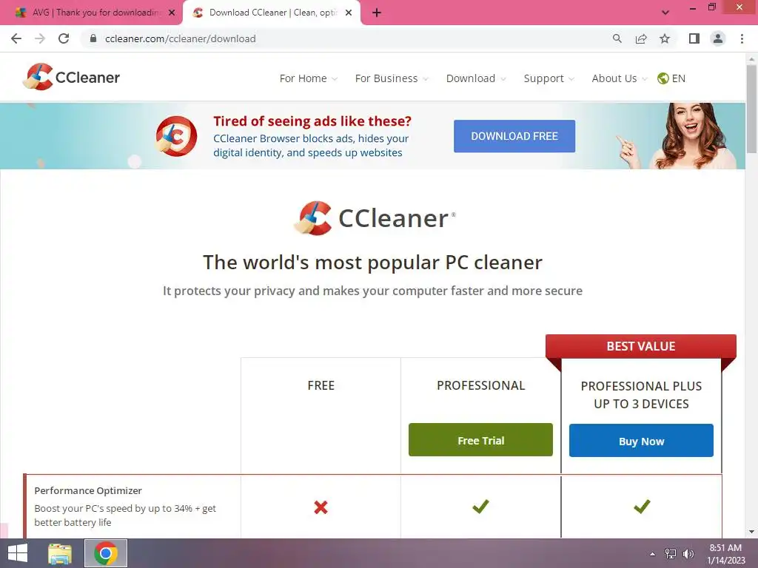Open File Explorer from the taskbar
Screen dimensions: 758x568
[x=60, y=553]
